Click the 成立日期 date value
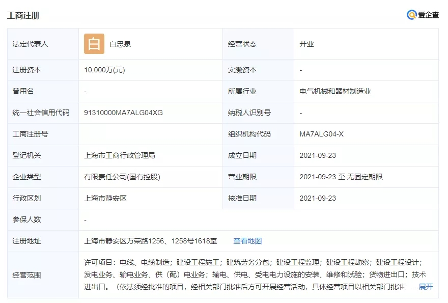The image size is (448, 303). 318,155
